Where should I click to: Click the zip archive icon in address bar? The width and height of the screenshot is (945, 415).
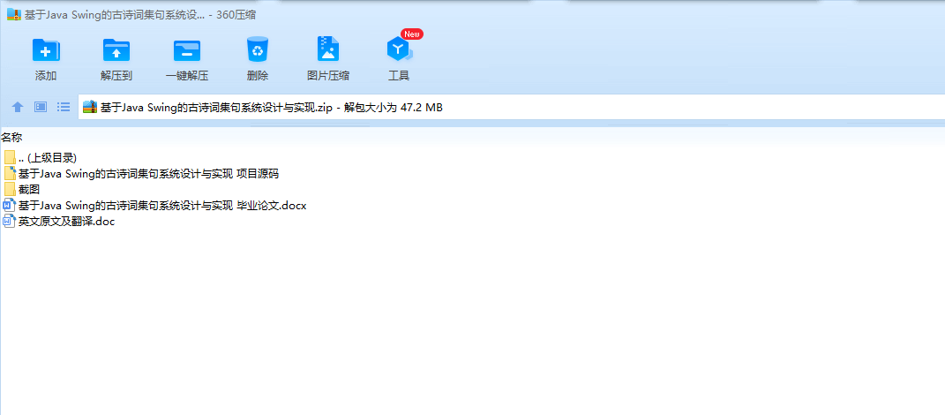point(90,108)
